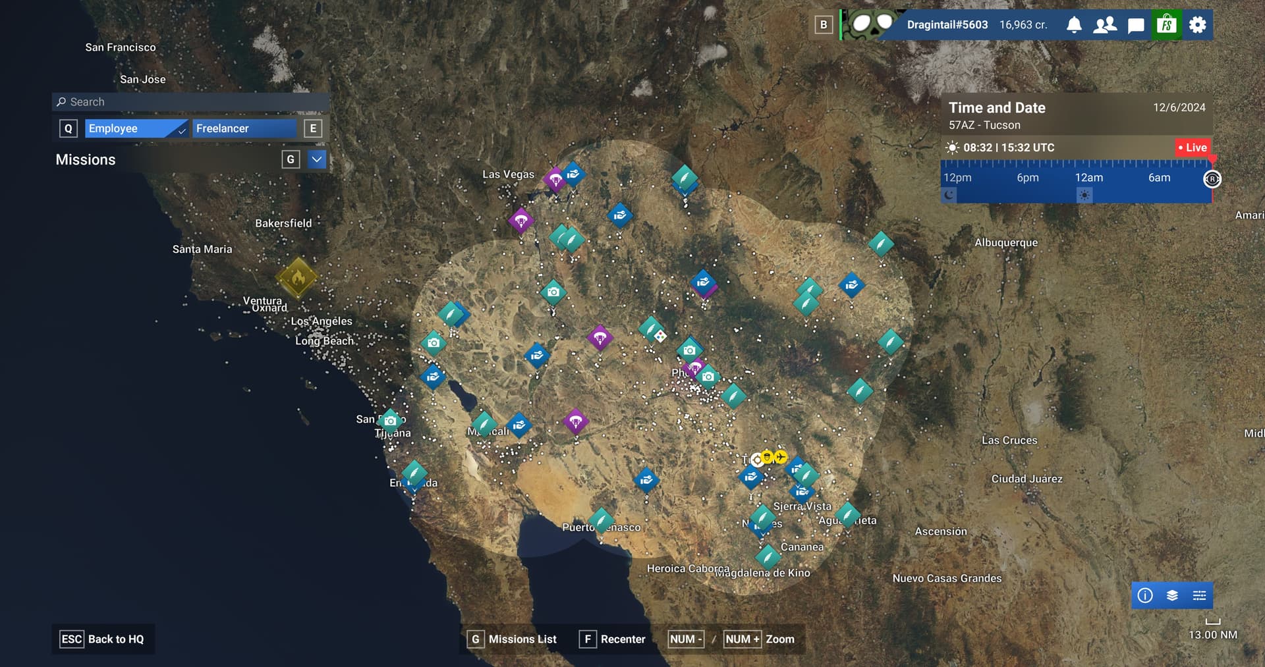This screenshot has height=667, width=1265.
Task: Focus the Search field
Action: (x=190, y=102)
